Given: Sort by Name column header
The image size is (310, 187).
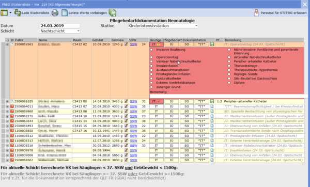Looking at the screenshot, I should [55, 40].
